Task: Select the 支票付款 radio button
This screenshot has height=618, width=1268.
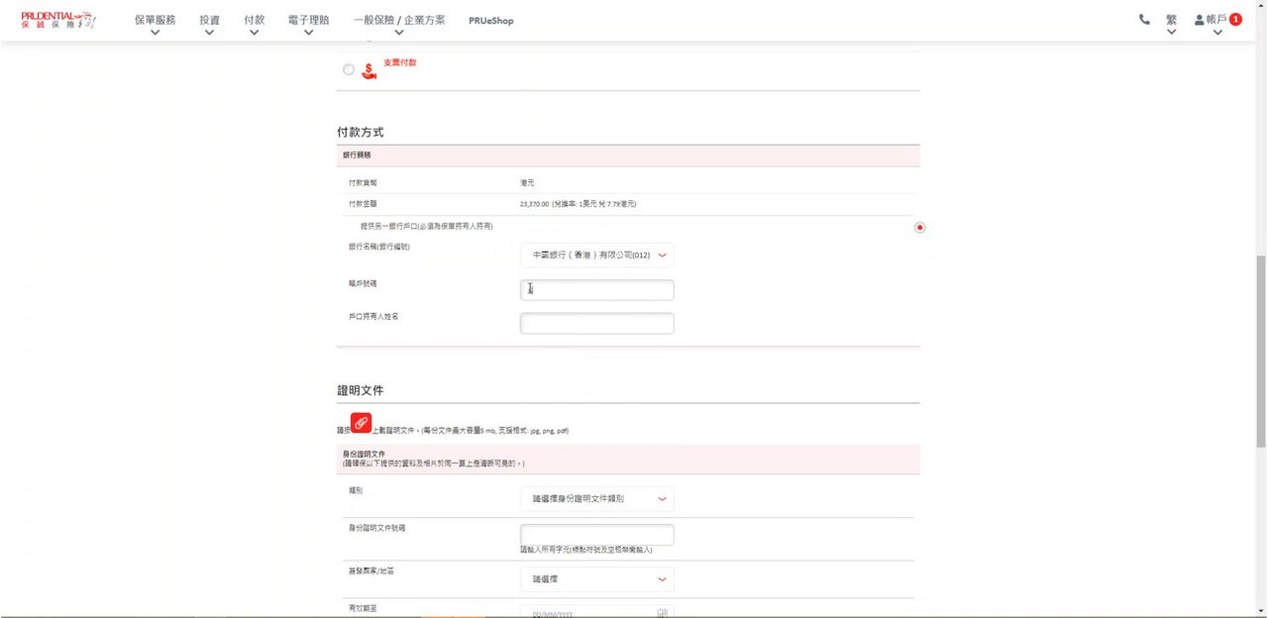Action: pos(348,69)
